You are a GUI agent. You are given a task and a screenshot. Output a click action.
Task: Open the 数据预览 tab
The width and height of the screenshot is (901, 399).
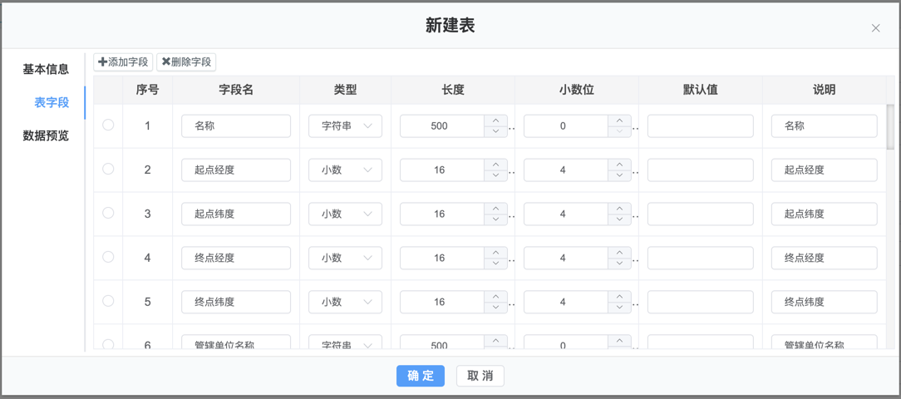tap(46, 136)
